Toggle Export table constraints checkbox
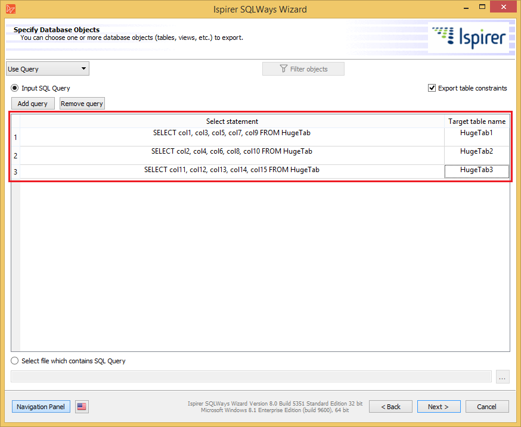521x427 pixels. [432, 88]
